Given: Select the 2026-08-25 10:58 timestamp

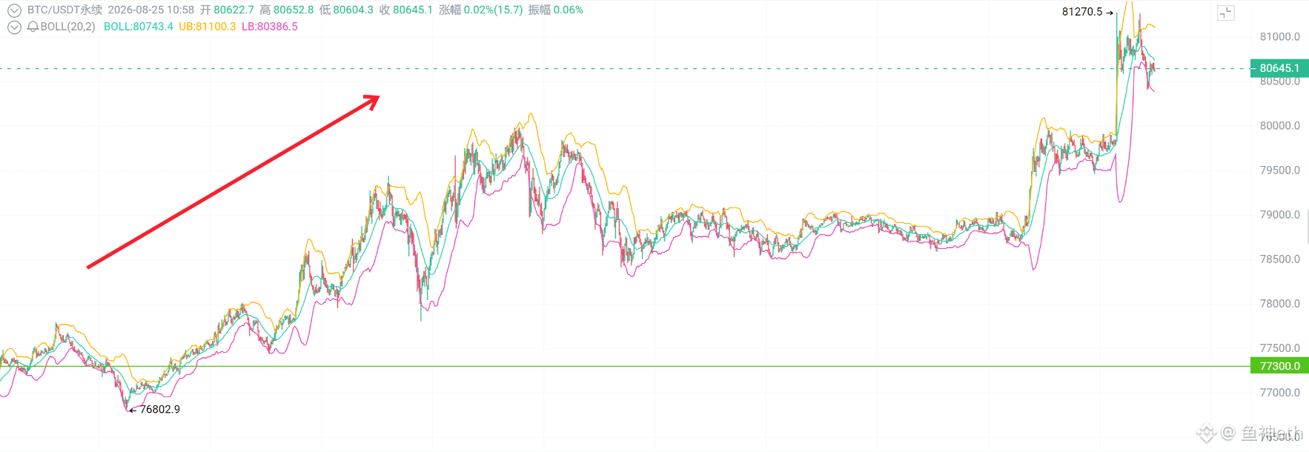Looking at the screenshot, I should pyautogui.click(x=151, y=10).
